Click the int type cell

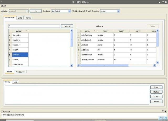[105, 50]
